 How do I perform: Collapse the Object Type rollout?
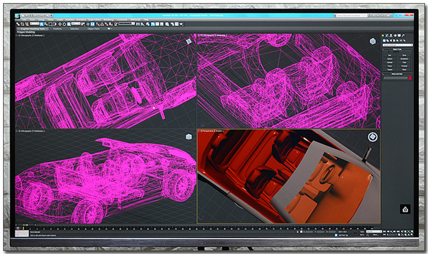tap(397, 50)
